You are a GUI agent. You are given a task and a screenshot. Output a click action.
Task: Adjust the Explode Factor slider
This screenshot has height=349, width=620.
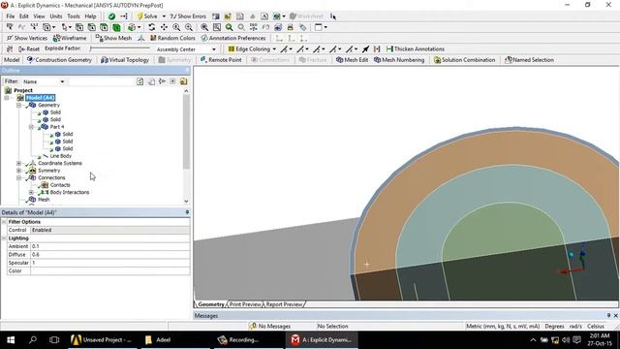tap(120, 48)
